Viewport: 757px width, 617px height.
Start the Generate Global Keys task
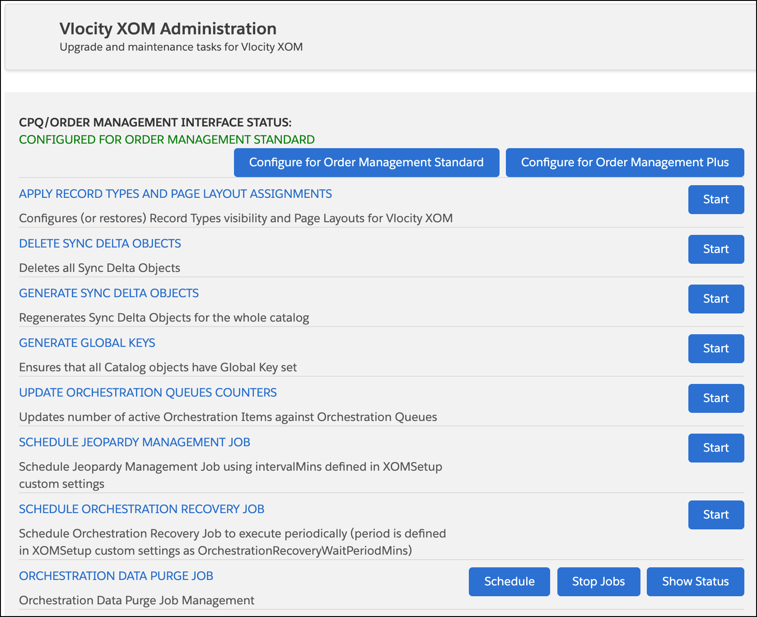click(x=716, y=349)
